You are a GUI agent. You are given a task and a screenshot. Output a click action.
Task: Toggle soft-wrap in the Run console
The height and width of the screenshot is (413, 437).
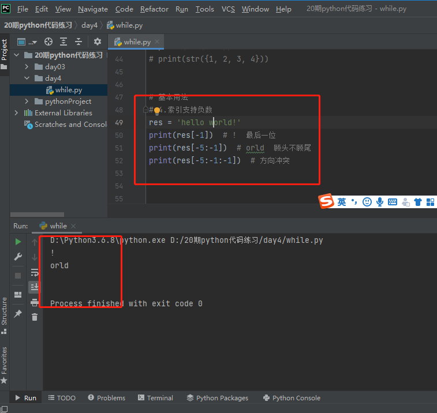tap(35, 272)
